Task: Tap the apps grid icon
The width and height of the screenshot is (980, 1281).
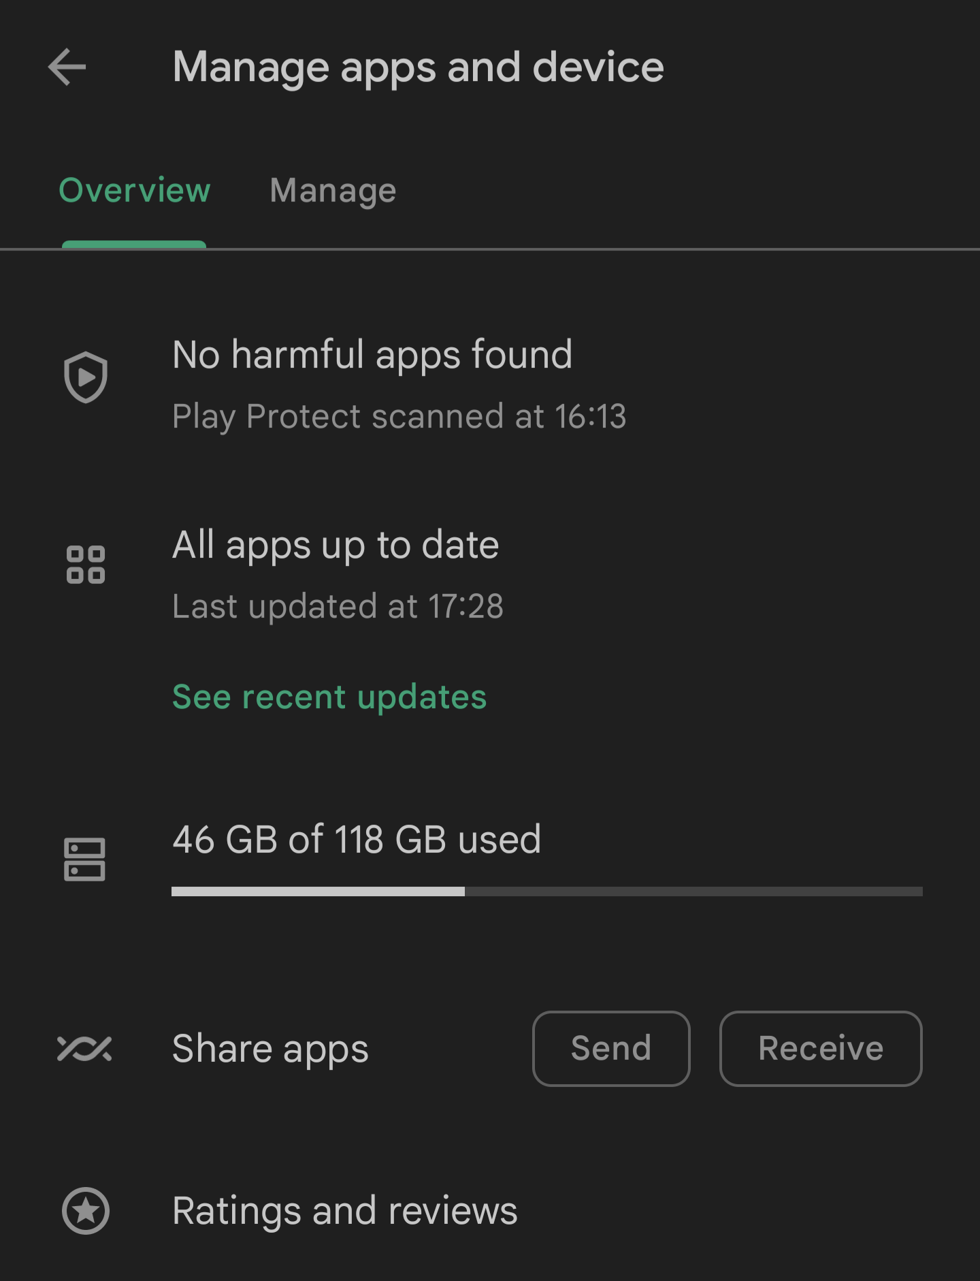Action: tap(86, 565)
